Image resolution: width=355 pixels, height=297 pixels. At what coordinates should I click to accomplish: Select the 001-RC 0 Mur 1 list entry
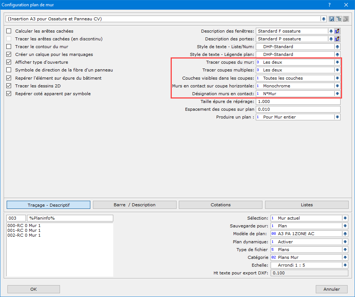click(24, 230)
